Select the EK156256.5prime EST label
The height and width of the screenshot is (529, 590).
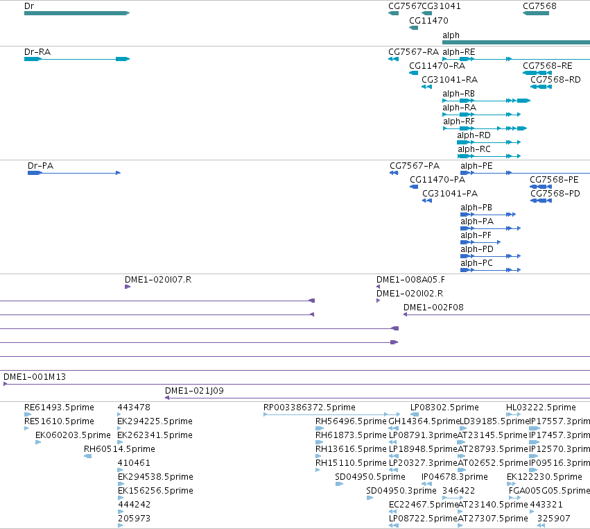tap(155, 490)
